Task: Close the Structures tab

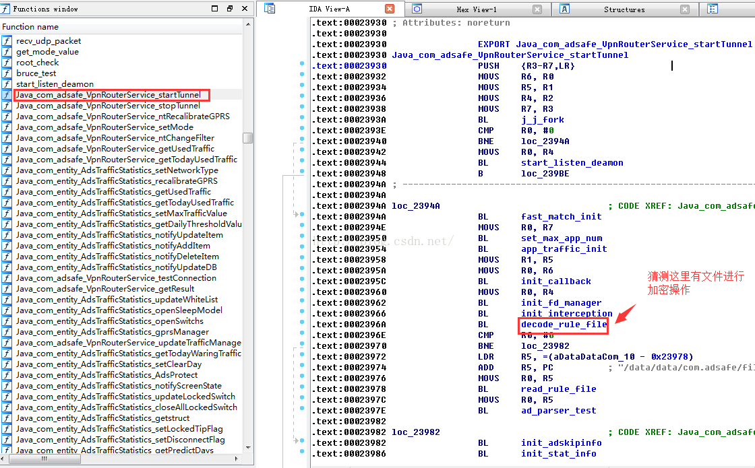Action: pos(685,9)
